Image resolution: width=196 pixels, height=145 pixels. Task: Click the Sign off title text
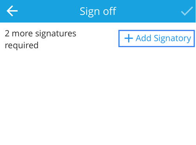click(x=98, y=11)
